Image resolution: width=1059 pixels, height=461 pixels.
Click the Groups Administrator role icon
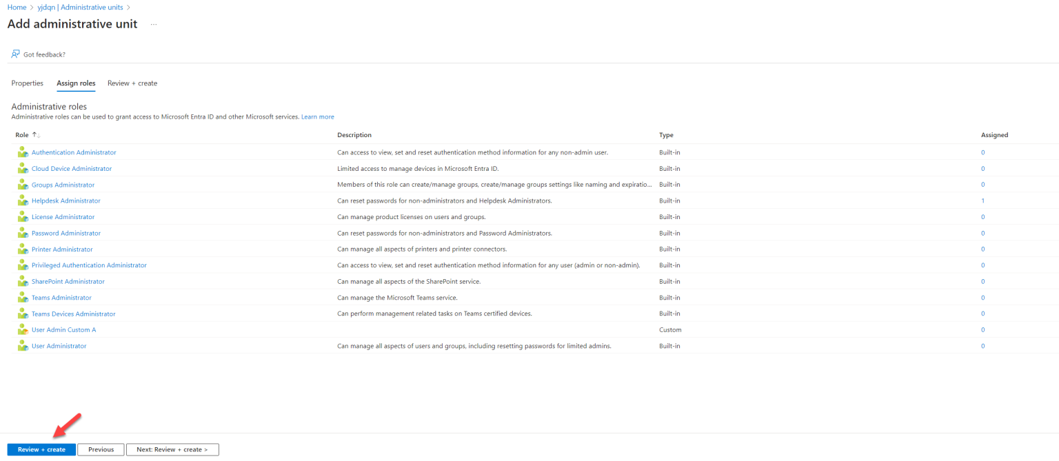21,184
